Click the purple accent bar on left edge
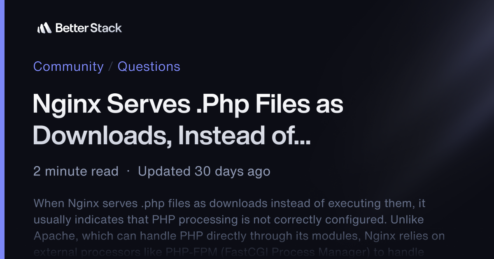Screen dimensions: 494x259 coord(2,129)
